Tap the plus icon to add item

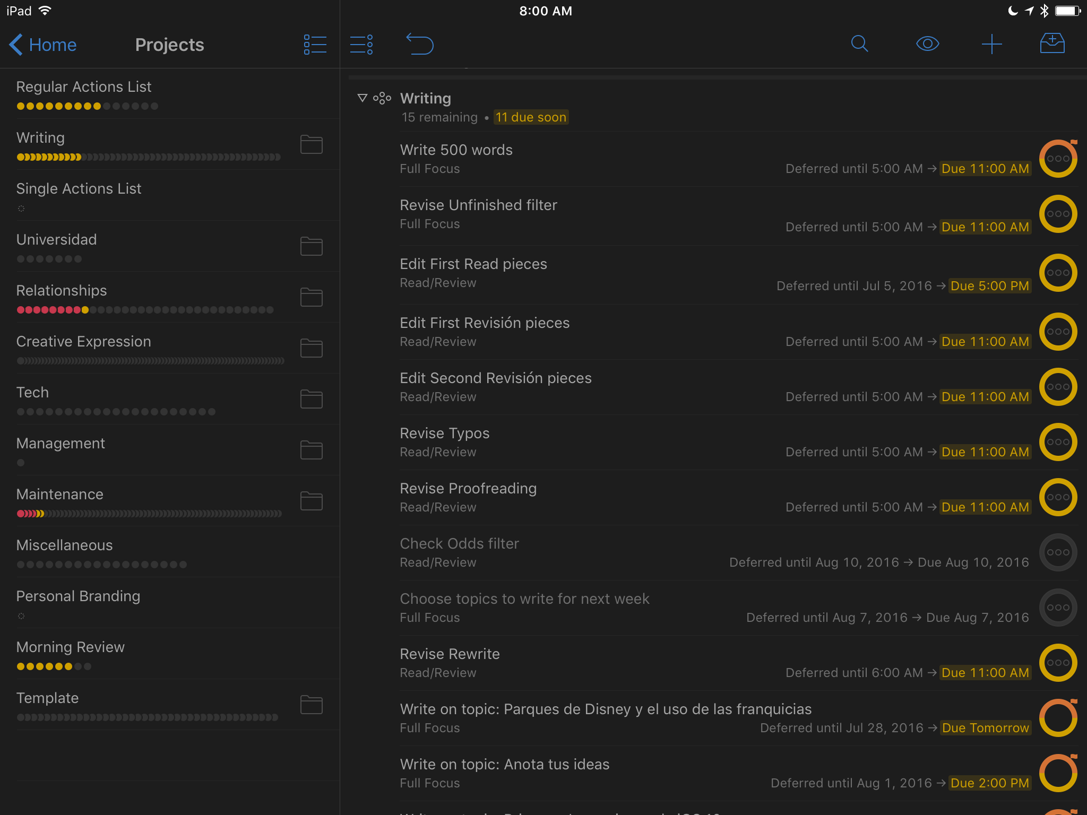(991, 44)
